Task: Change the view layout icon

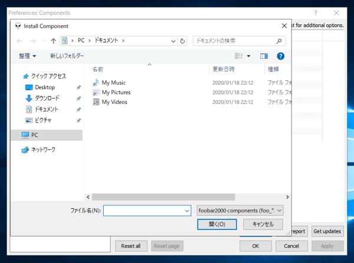Action: pyautogui.click(x=238, y=56)
